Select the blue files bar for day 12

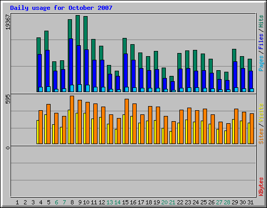pyautogui.click(x=102, y=73)
